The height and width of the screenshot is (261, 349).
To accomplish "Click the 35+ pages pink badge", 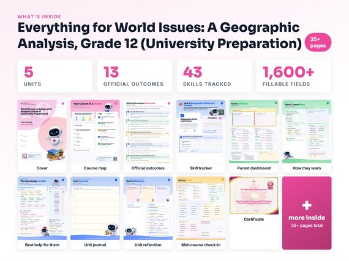I will pyautogui.click(x=318, y=42).
